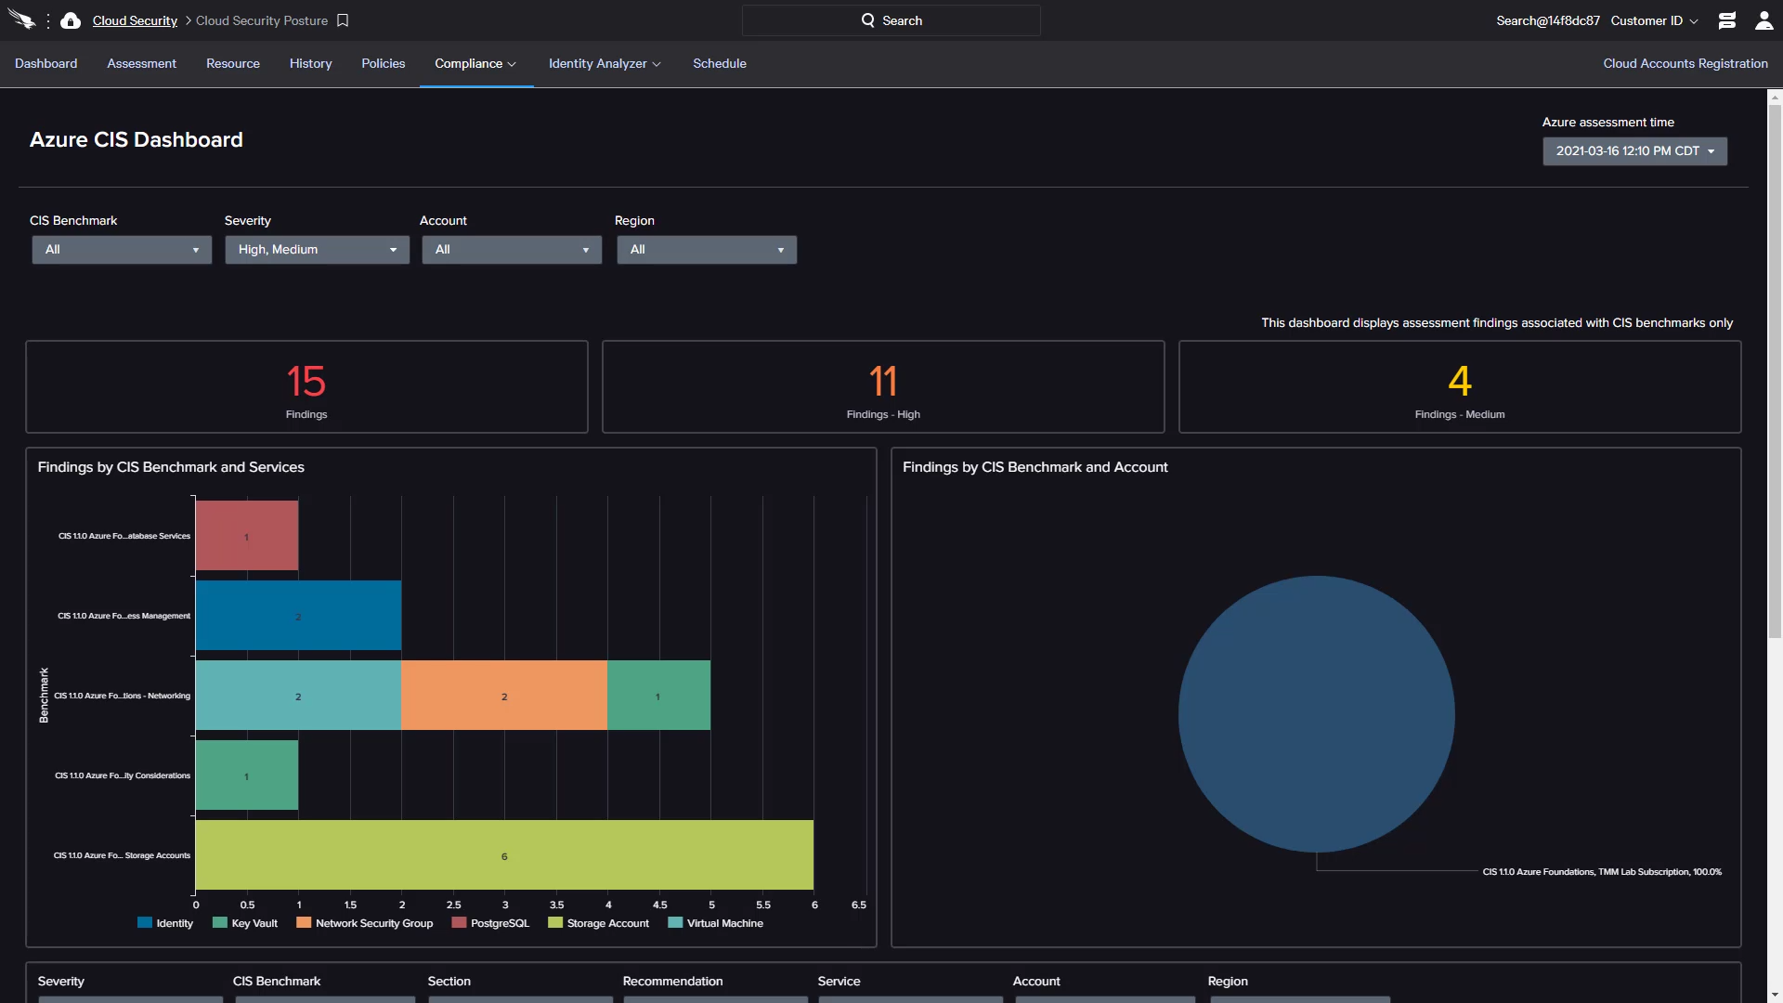Open the CIS Benchmark filter dropdown

coord(122,249)
